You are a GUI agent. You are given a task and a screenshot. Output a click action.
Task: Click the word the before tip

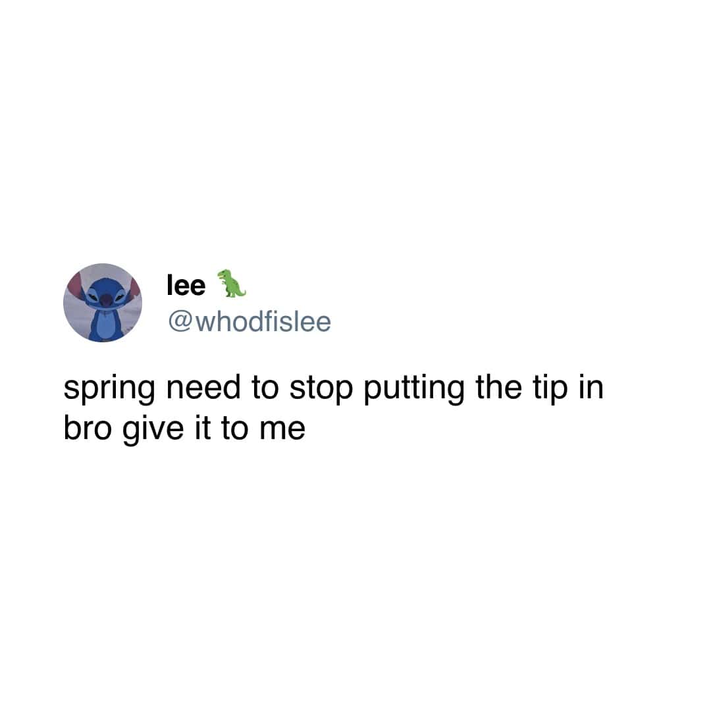coord(498,388)
